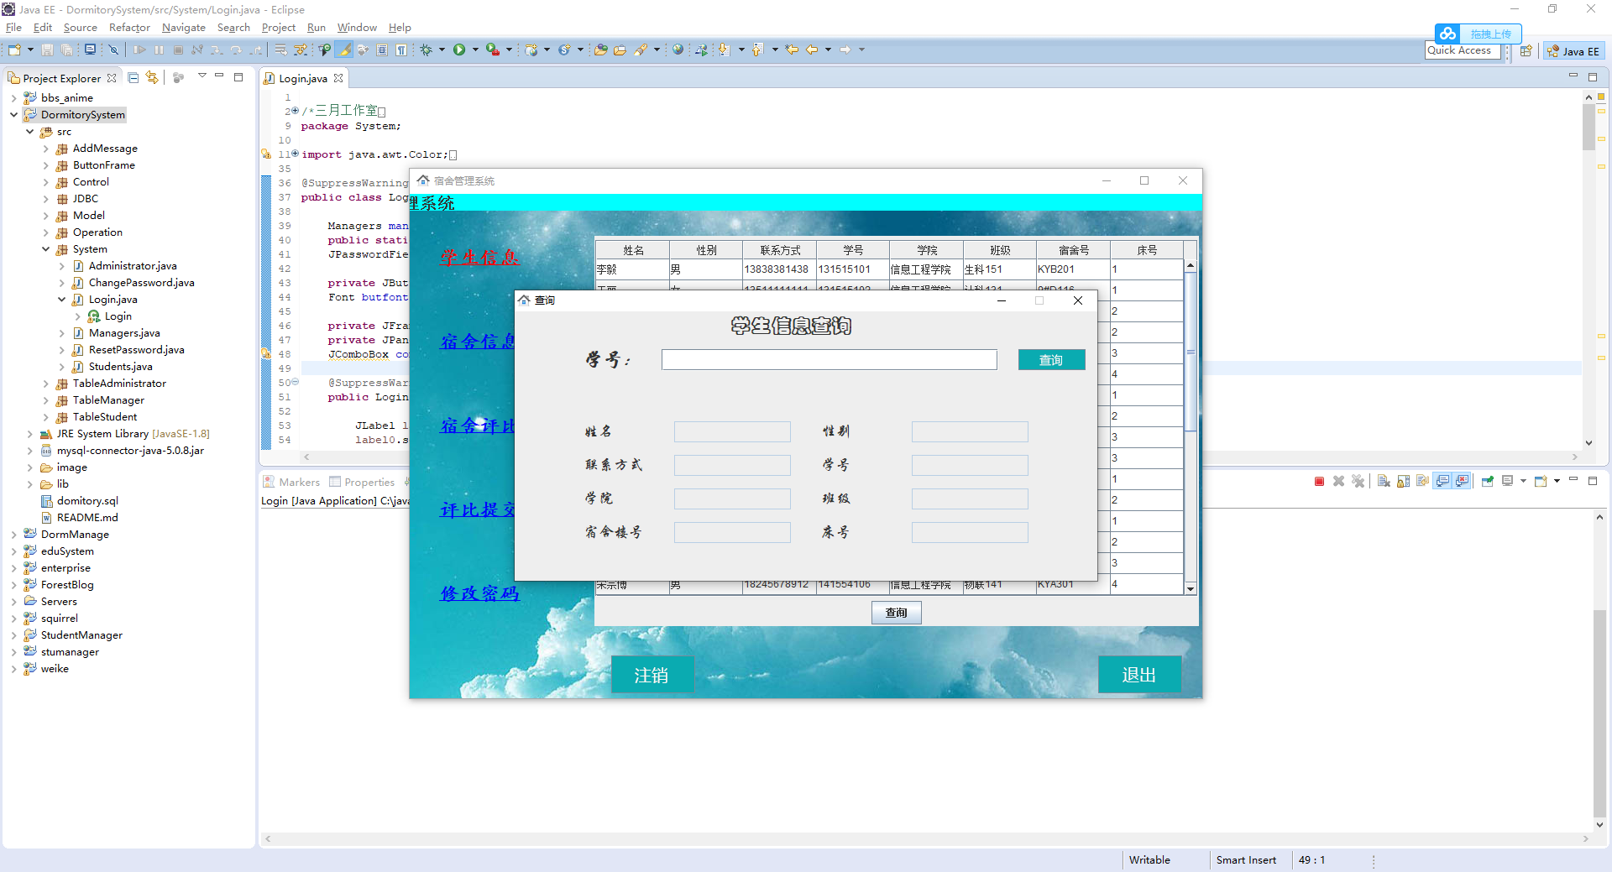Viewport: 1612px width, 872px height.
Task: Expand the AddMessage package
Action: [45, 149]
